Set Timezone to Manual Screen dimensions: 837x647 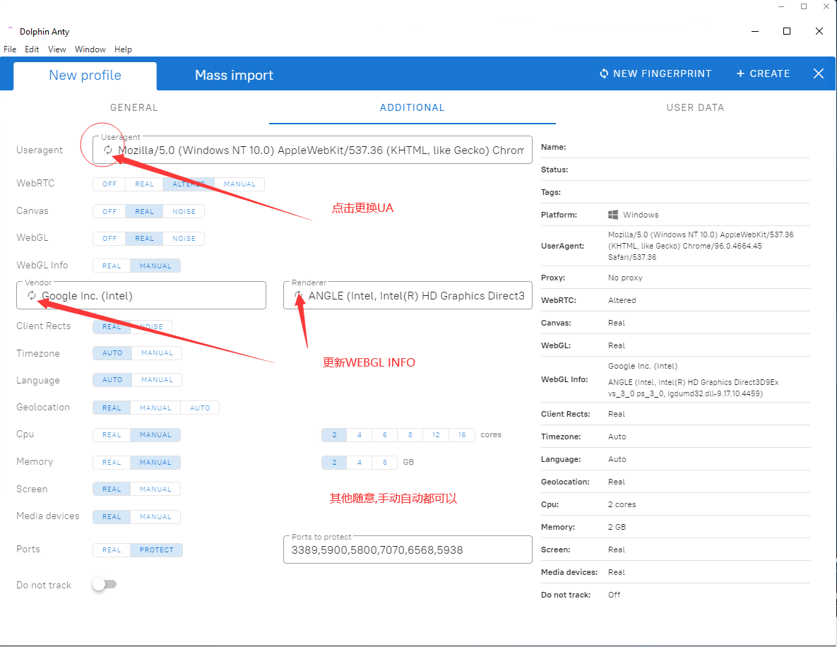(x=157, y=353)
